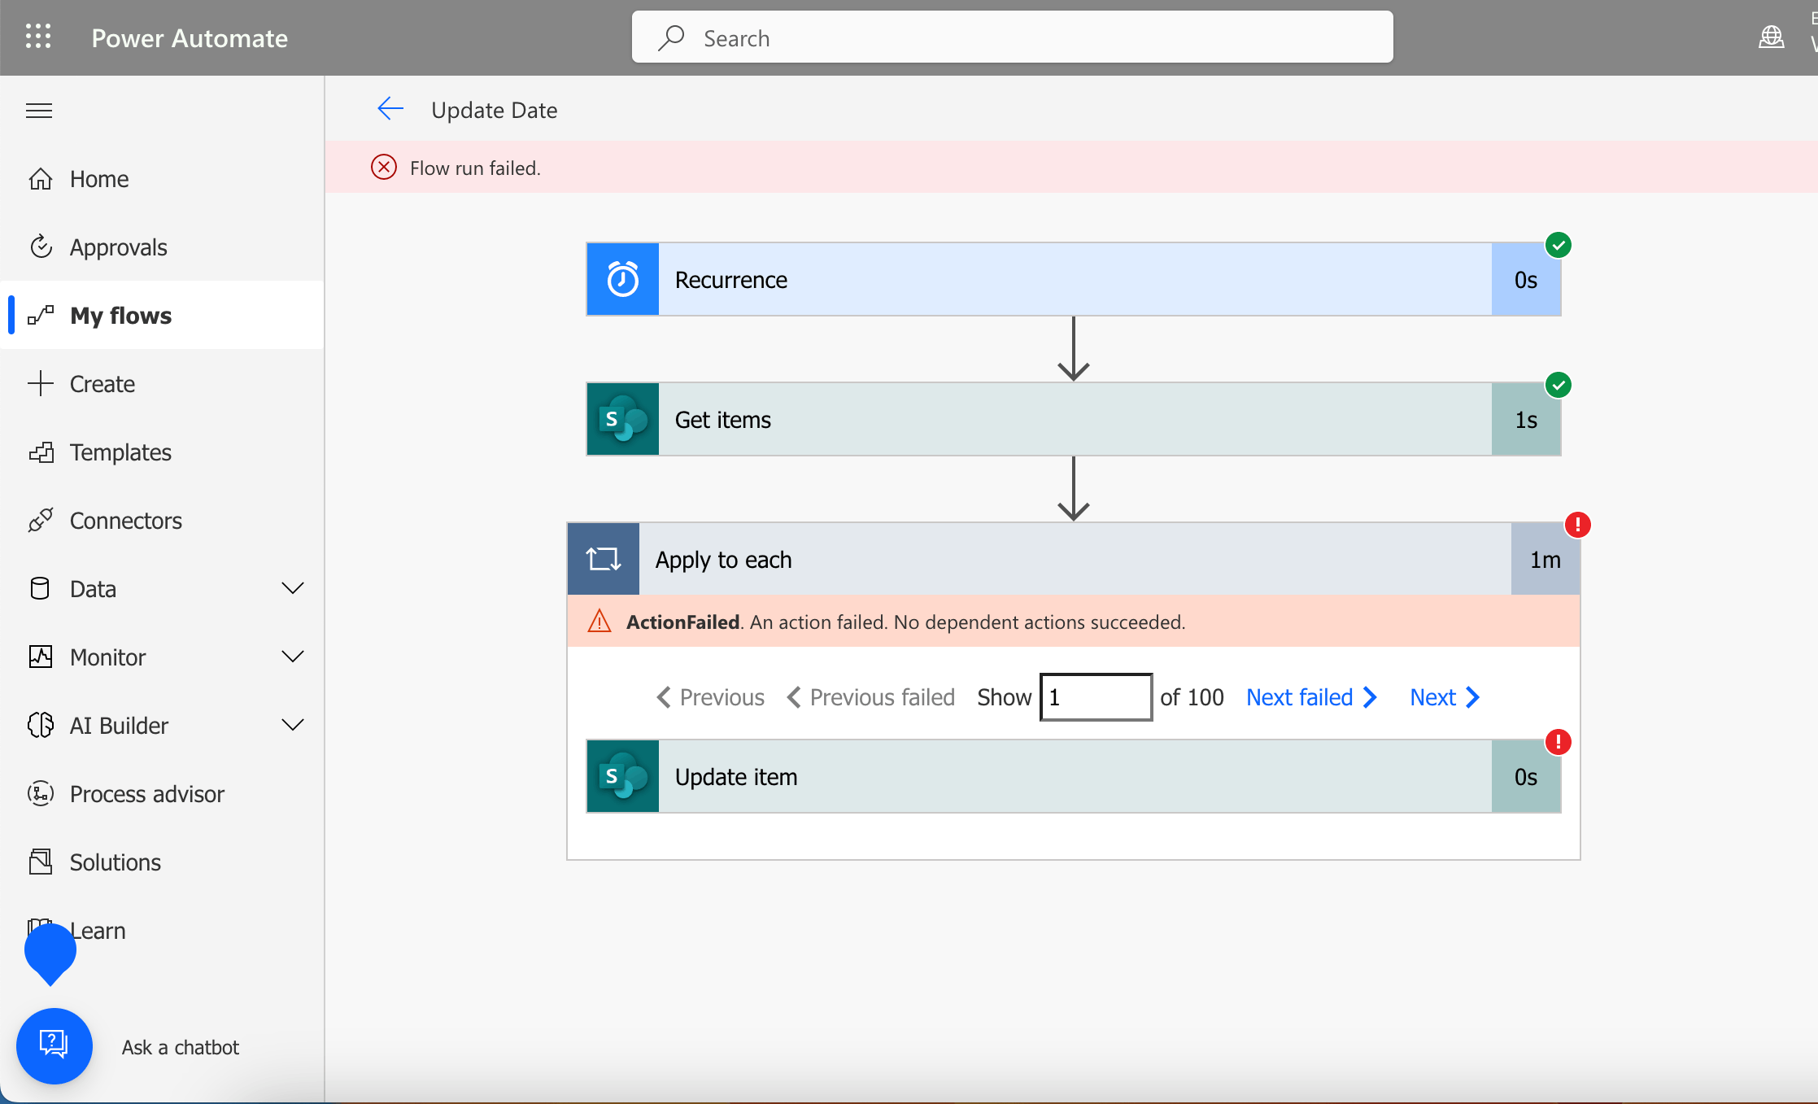Click the Show iteration number field
1818x1104 pixels.
click(1096, 697)
